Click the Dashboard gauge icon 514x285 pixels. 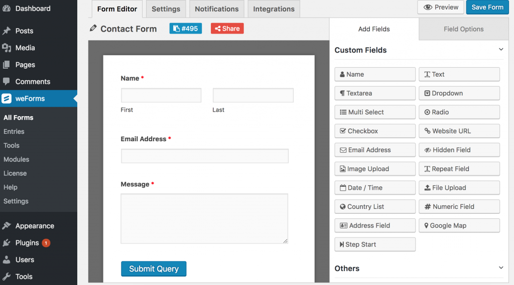click(7, 9)
